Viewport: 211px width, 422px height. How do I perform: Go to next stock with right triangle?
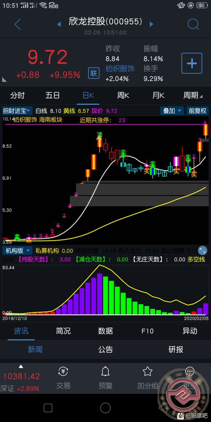pyautogui.click(x=151, y=24)
